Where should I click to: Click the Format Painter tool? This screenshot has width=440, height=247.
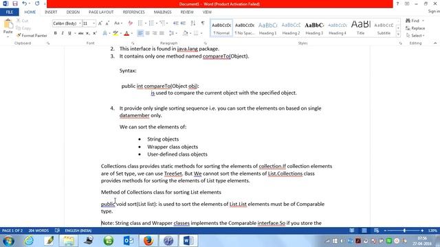point(32,36)
